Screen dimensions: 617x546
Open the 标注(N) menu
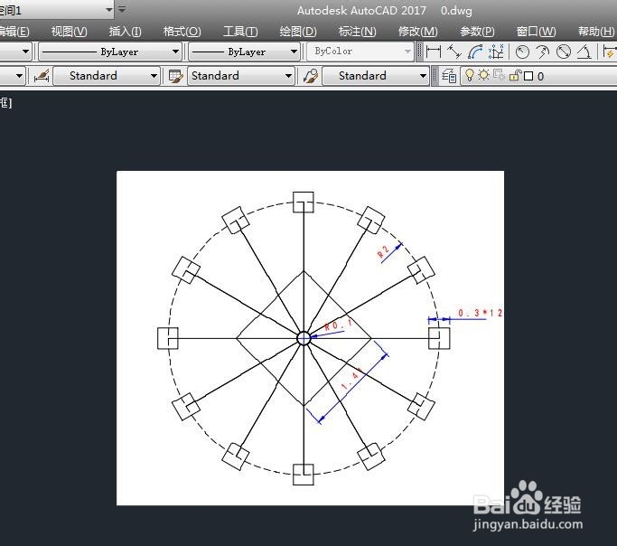(x=358, y=31)
